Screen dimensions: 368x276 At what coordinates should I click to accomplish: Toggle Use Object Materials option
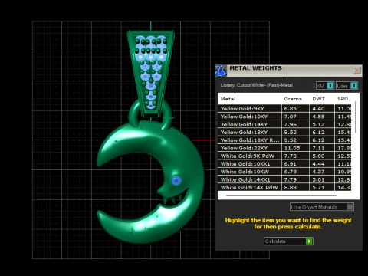click(x=322, y=207)
